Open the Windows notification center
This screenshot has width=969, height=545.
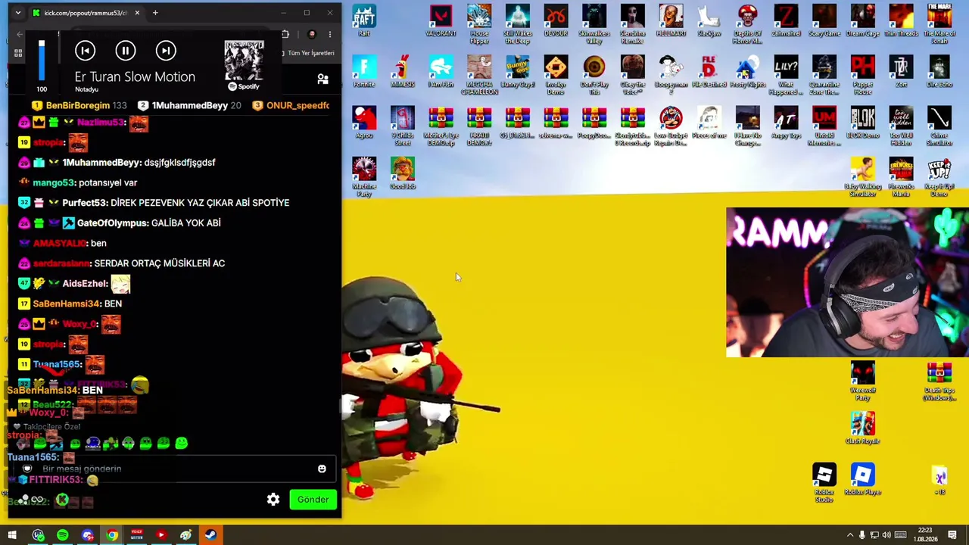click(x=952, y=535)
